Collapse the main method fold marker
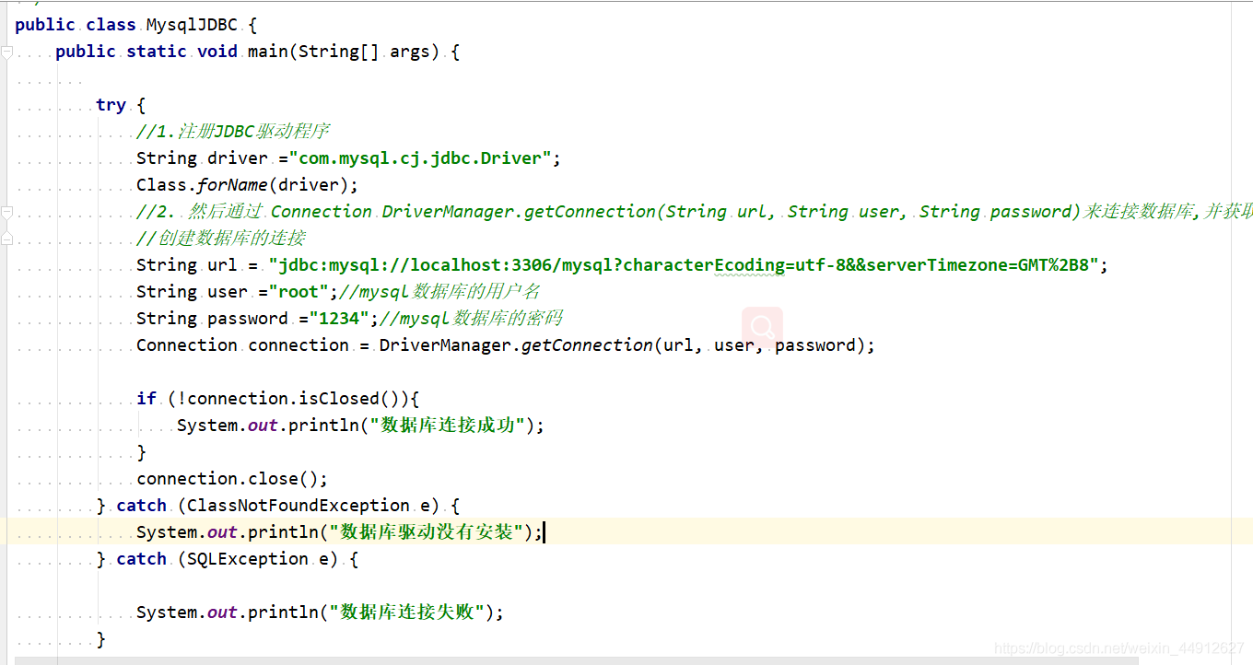Screen dimensions: 1253x665 point(6,52)
